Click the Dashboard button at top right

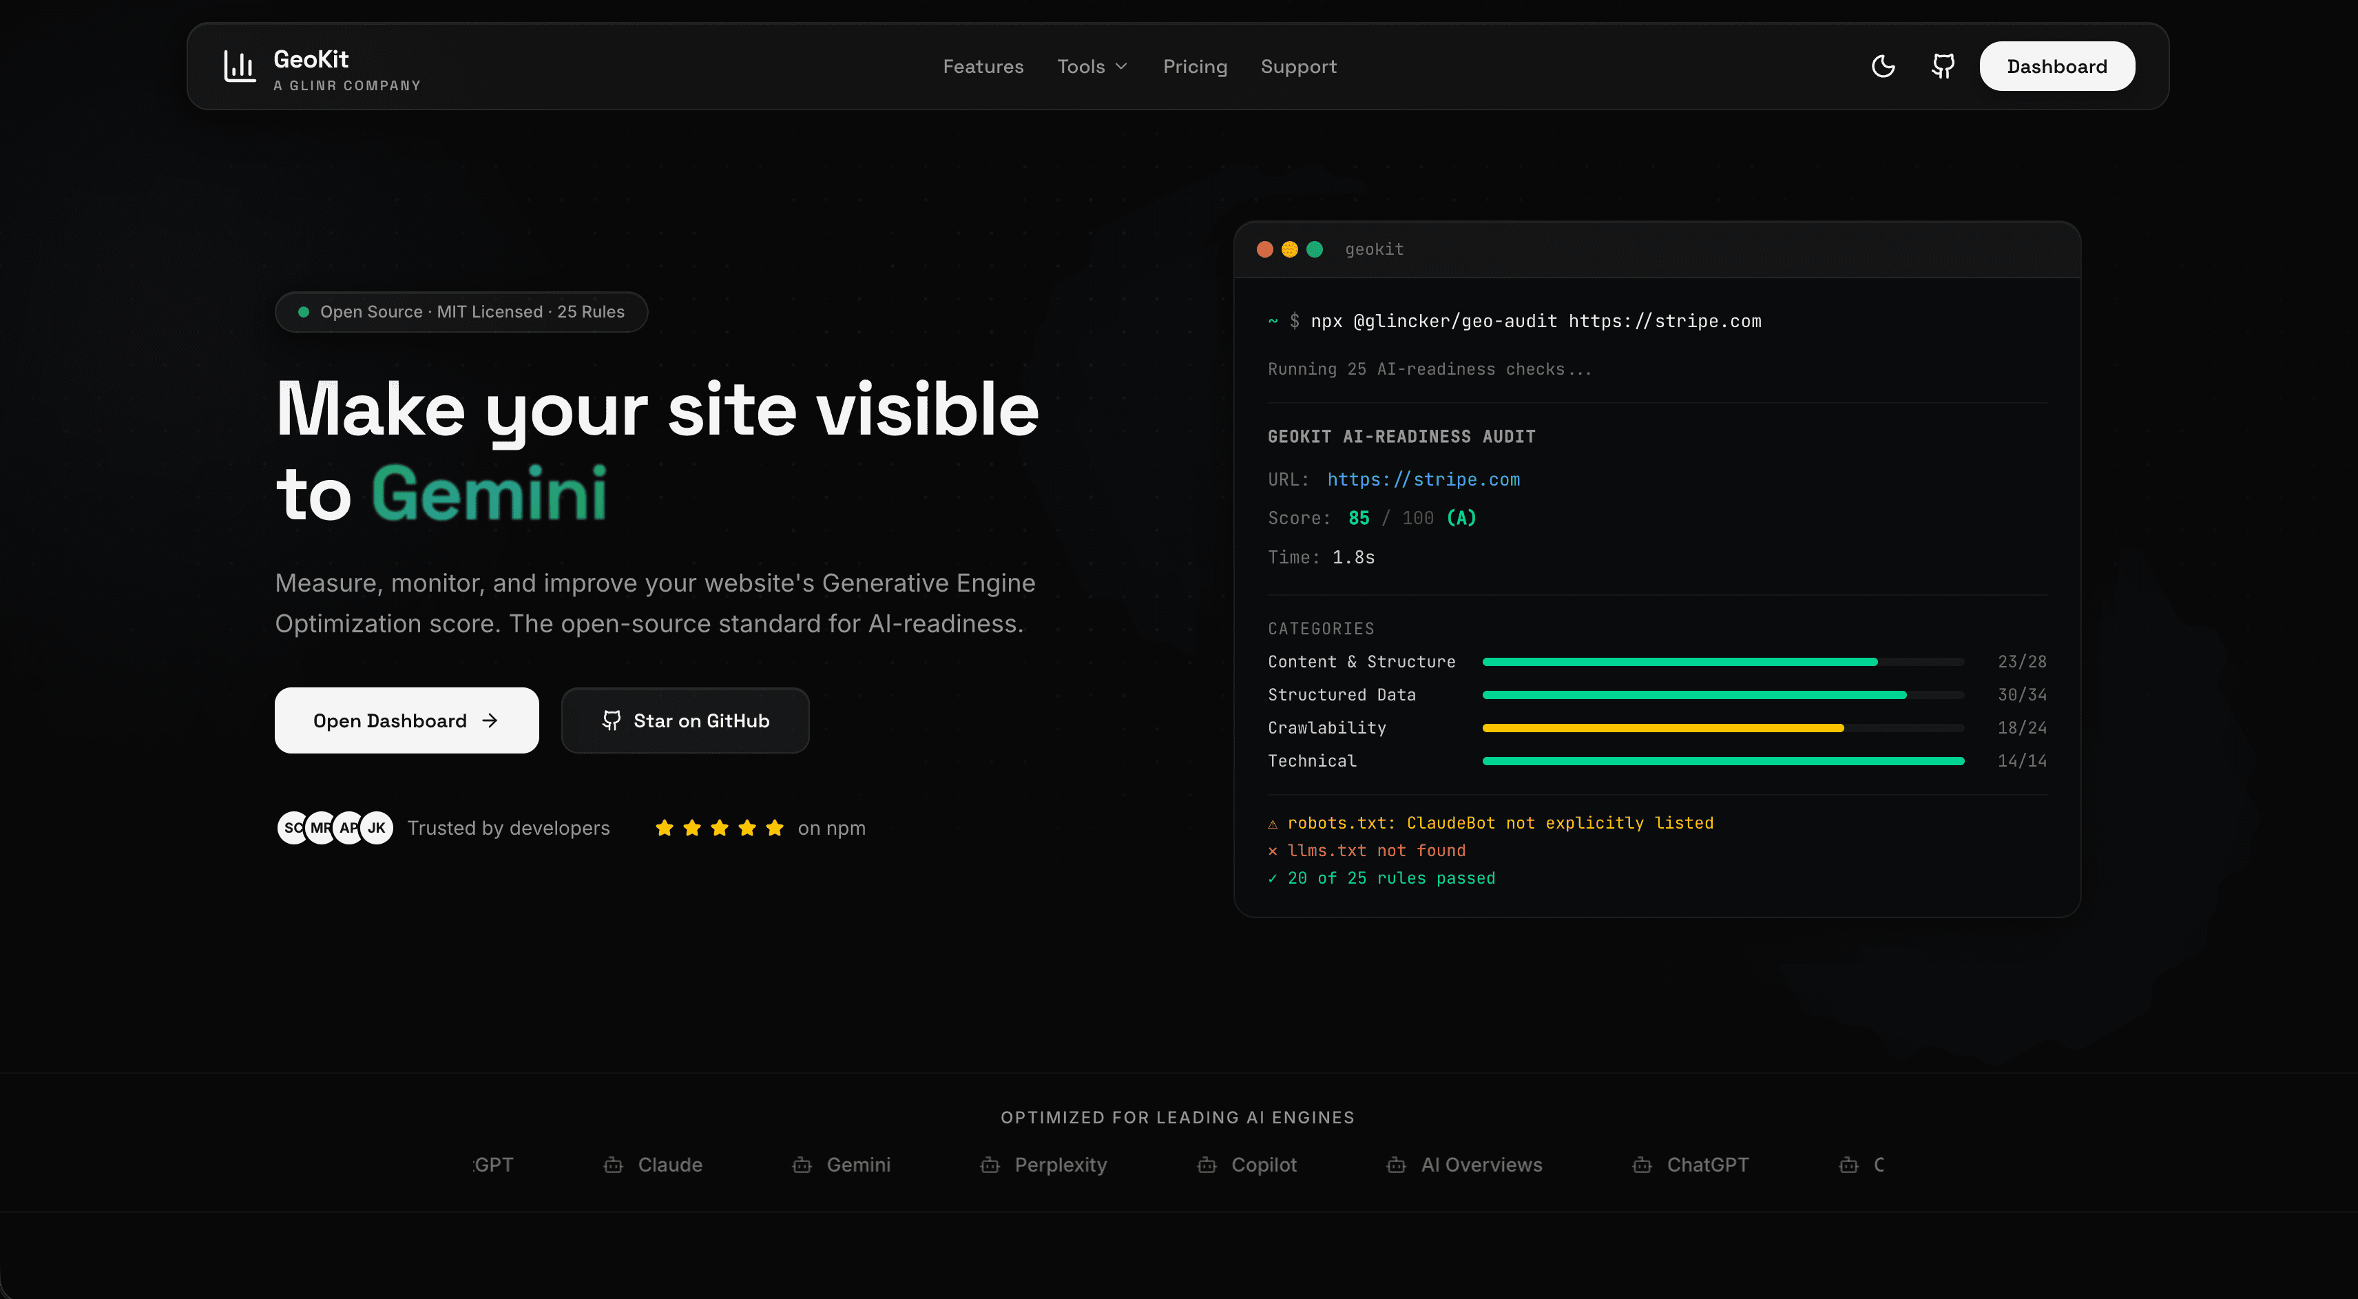pyautogui.click(x=2056, y=66)
